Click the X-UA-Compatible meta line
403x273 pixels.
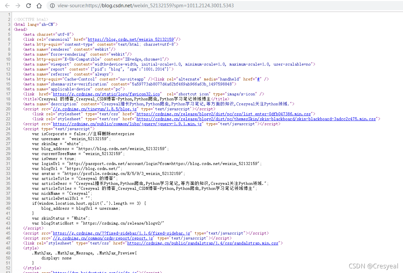(96, 59)
